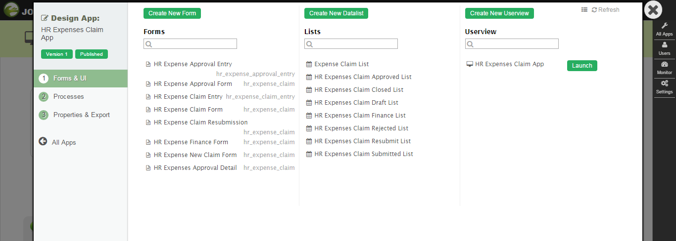Open the Settings gears icon
The height and width of the screenshot is (241, 676).
[664, 84]
